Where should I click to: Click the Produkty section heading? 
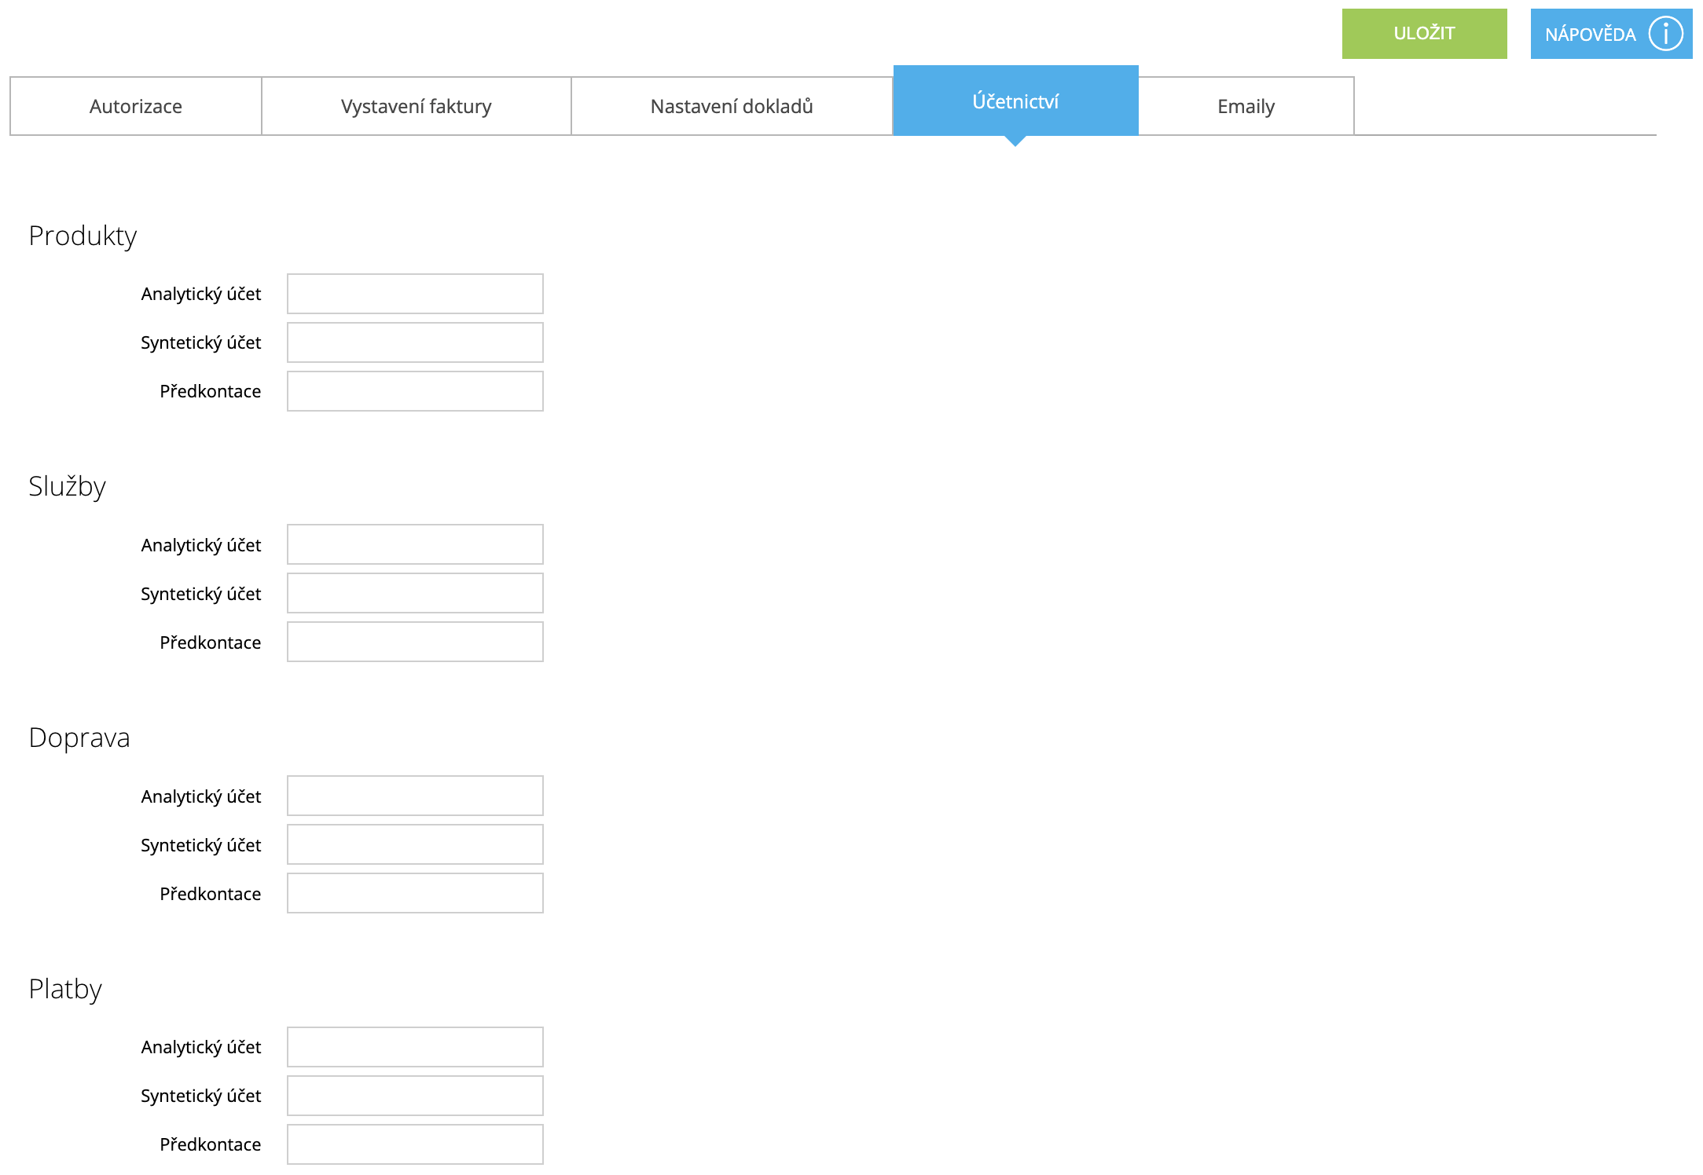pyautogui.click(x=83, y=236)
